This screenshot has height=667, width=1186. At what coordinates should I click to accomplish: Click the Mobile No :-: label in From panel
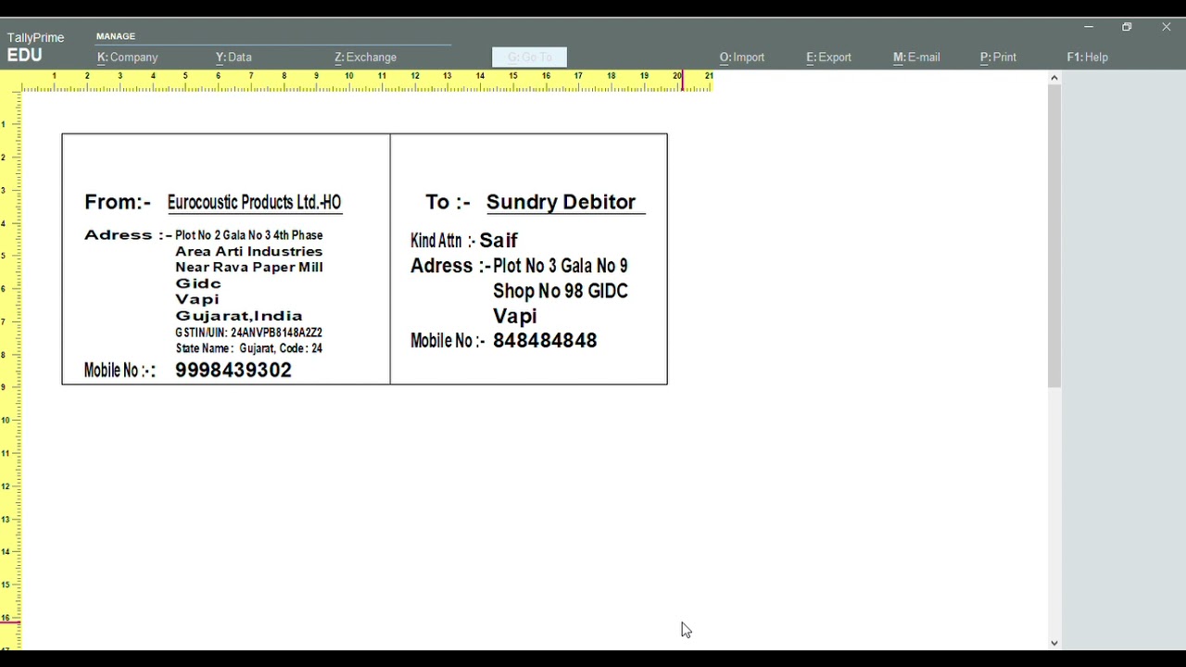pyautogui.click(x=120, y=371)
